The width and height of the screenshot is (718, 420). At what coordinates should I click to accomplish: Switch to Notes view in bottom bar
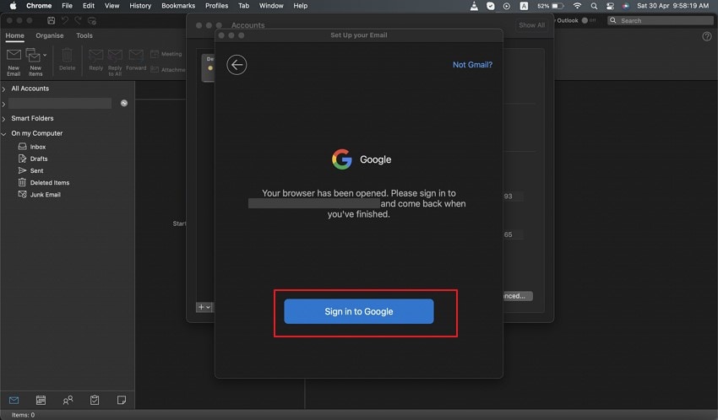pyautogui.click(x=122, y=401)
